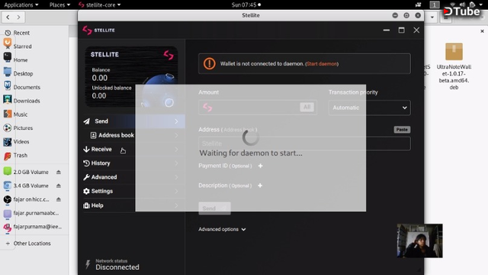Click the Start daemon link
The width and height of the screenshot is (488, 275).
point(322,64)
